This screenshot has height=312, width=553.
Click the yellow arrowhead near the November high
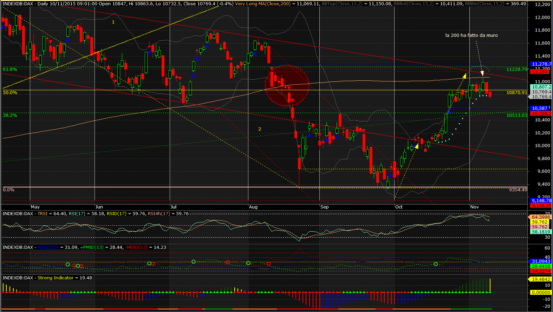[x=464, y=75]
